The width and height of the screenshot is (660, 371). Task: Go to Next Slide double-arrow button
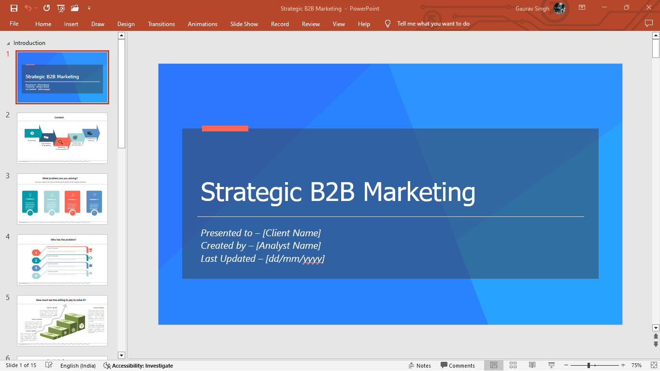click(x=656, y=344)
